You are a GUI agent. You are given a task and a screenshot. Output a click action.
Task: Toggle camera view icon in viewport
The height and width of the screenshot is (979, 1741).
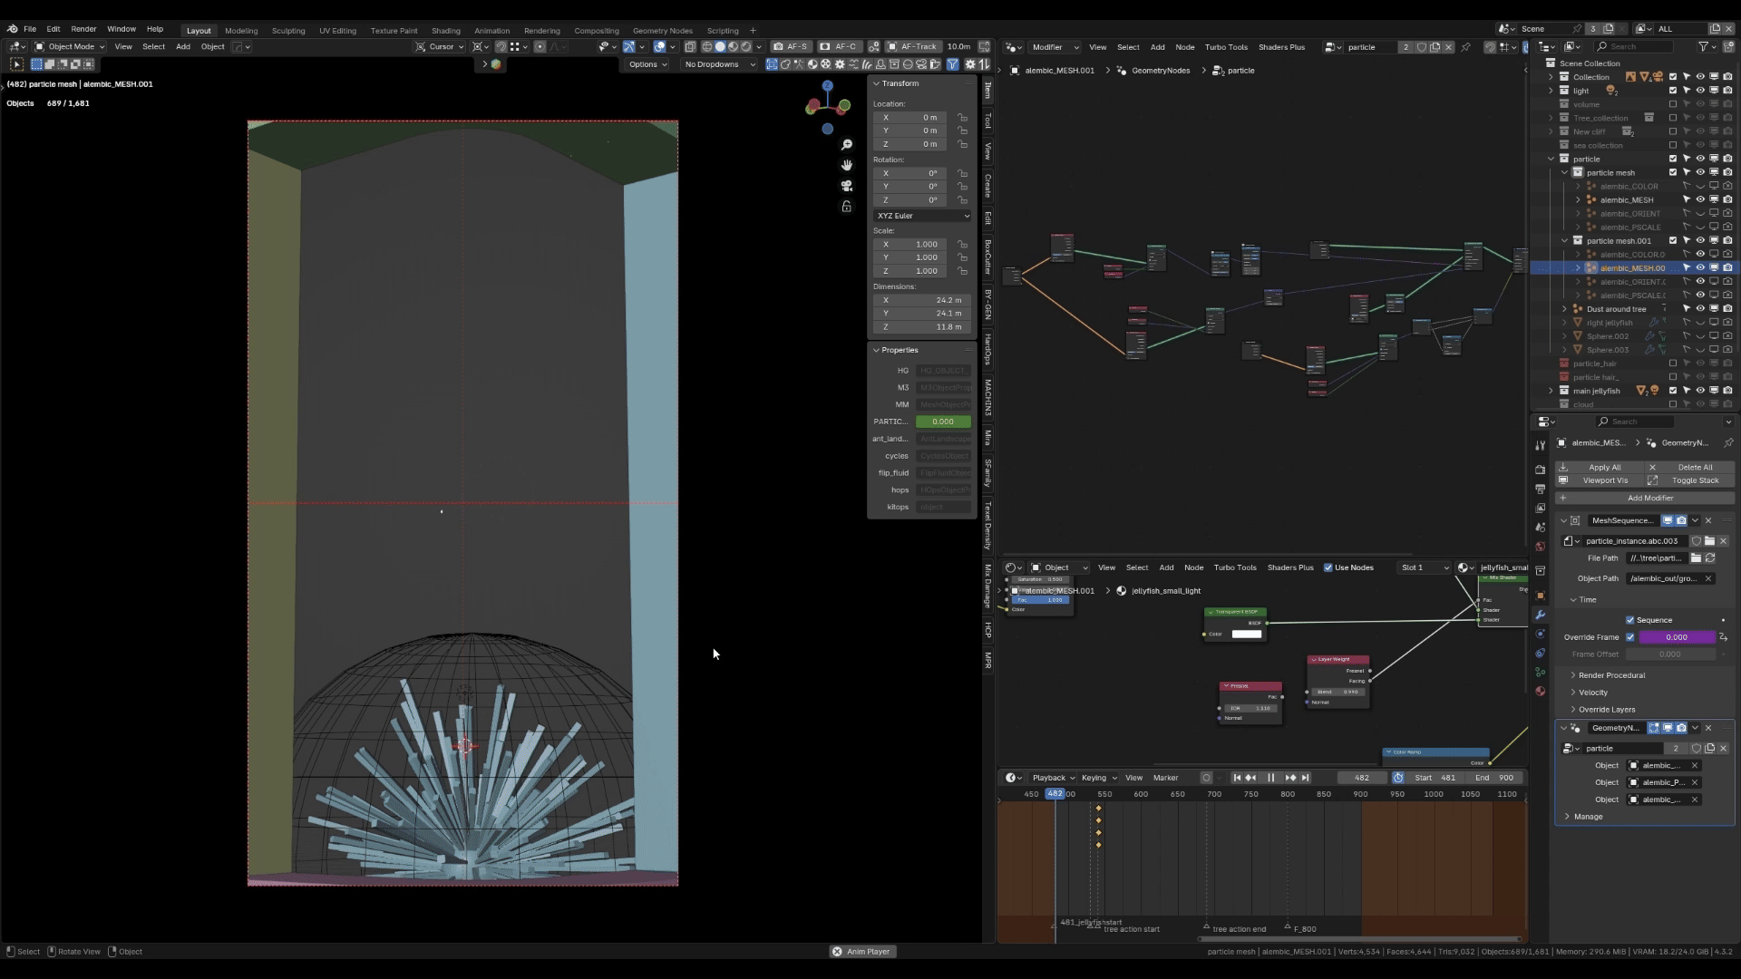[x=846, y=186]
